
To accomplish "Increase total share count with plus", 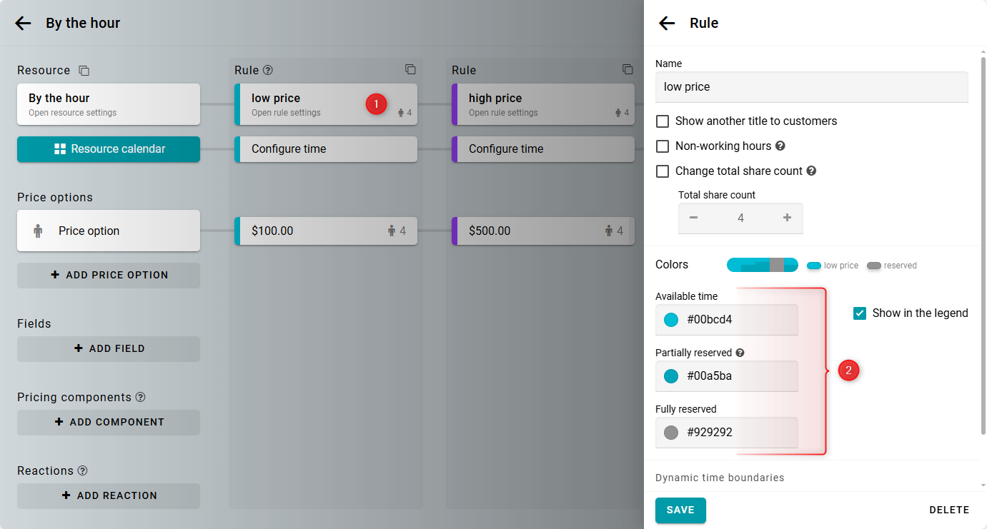I will [787, 218].
